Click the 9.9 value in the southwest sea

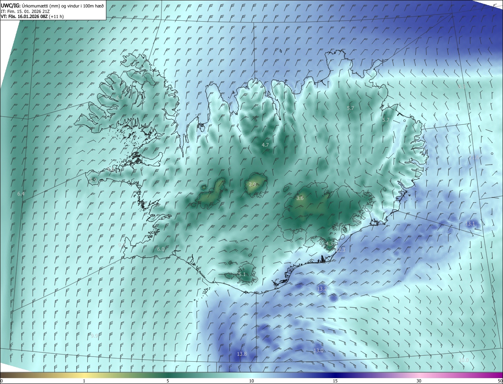[x=94, y=336]
